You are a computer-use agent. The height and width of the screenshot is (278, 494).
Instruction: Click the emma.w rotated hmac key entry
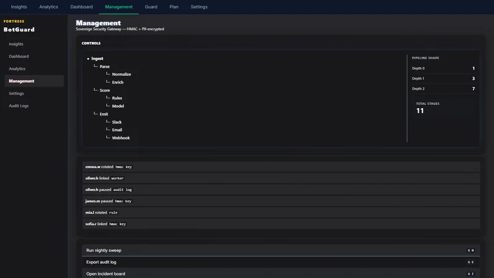click(281, 167)
